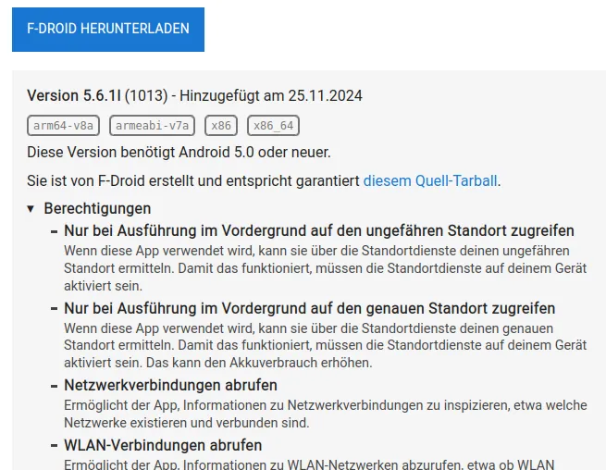Select the arm64-v8a architecture tag
The width and height of the screenshot is (606, 470).
[65, 125]
